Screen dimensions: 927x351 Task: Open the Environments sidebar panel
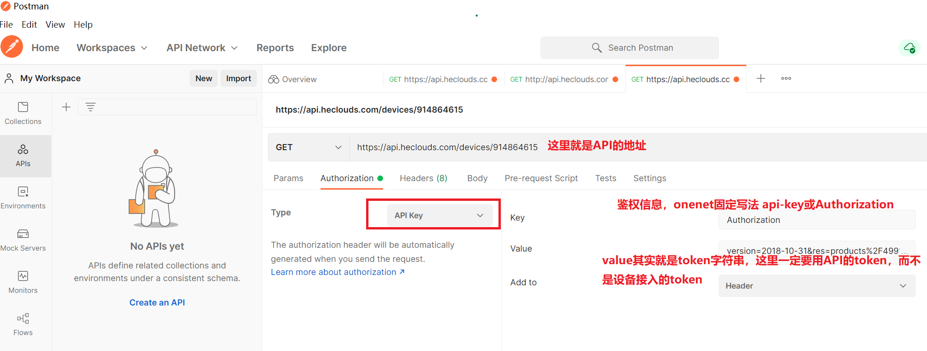pyautogui.click(x=23, y=198)
